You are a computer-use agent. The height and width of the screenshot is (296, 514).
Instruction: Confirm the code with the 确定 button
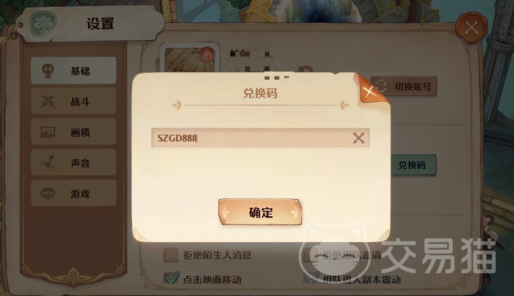tap(260, 212)
